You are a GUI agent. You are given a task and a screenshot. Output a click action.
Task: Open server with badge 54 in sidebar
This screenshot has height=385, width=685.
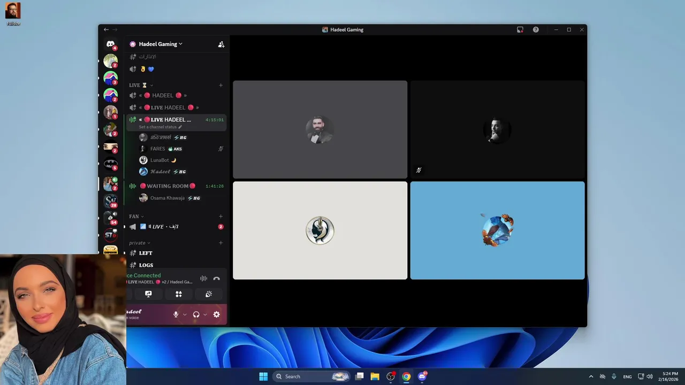click(x=110, y=218)
